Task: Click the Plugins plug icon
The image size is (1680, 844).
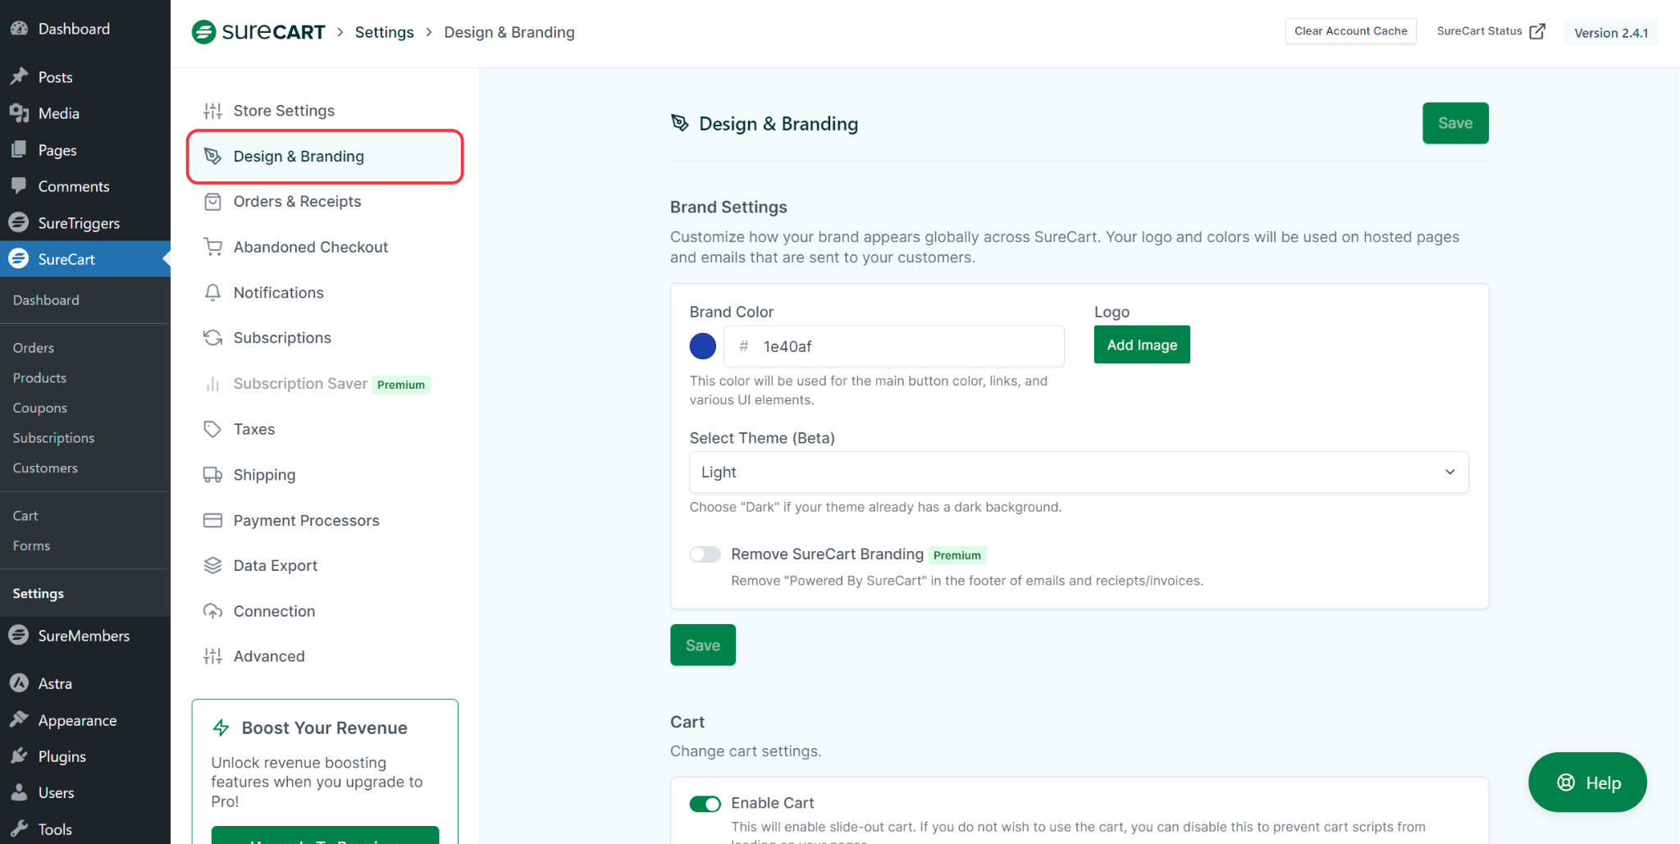Action: [19, 756]
